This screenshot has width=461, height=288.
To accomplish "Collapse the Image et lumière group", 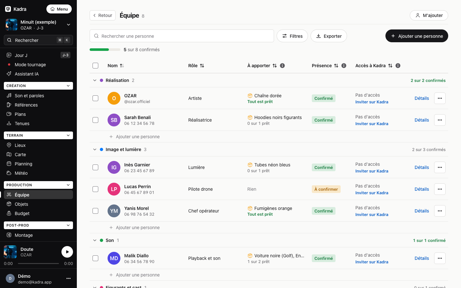I will [x=95, y=149].
